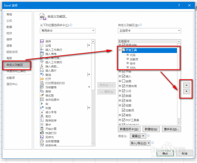Select the Center (居中) alignment icon
197x163 pixels.
[42, 124]
